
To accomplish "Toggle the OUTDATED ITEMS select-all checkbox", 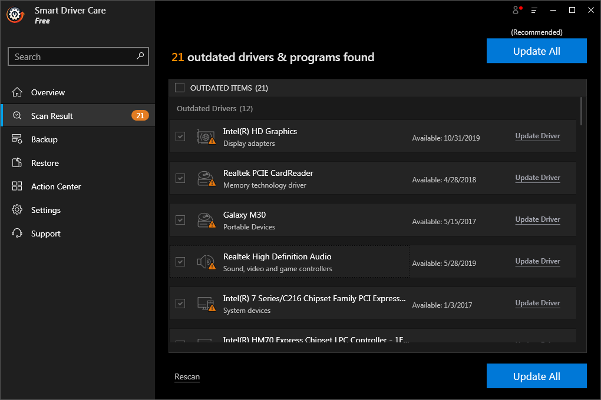I will tap(180, 88).
